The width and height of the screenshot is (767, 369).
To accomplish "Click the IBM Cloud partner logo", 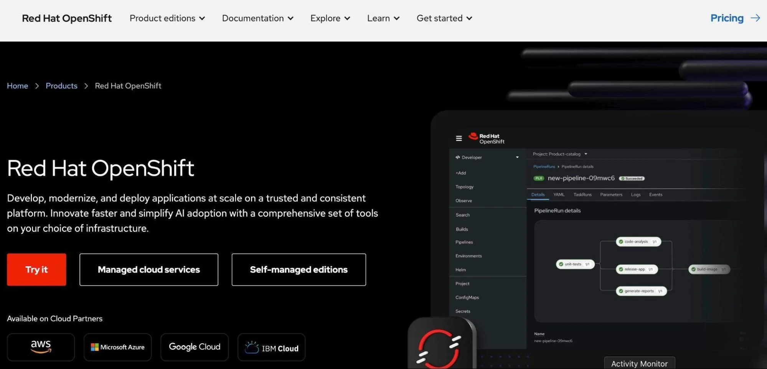I will [x=271, y=347].
